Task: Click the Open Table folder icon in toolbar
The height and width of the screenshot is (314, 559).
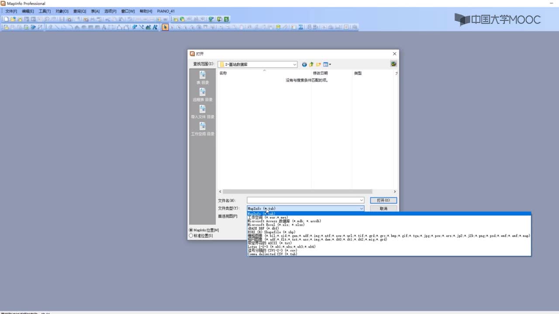Action: 13,19
